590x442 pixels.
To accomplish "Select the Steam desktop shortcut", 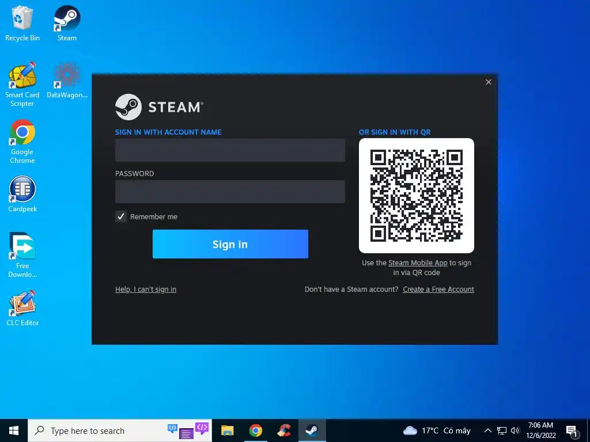I will 67,23.
